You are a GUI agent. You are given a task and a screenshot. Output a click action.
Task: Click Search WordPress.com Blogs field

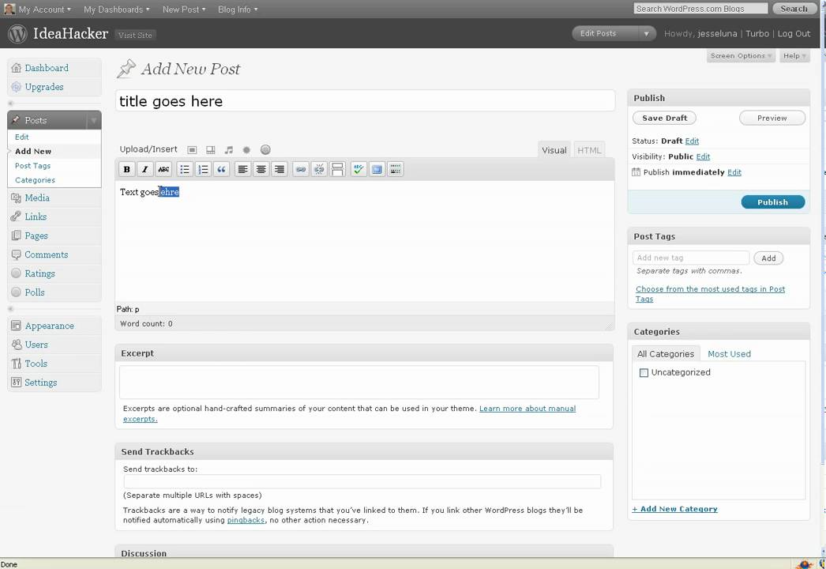tap(700, 9)
